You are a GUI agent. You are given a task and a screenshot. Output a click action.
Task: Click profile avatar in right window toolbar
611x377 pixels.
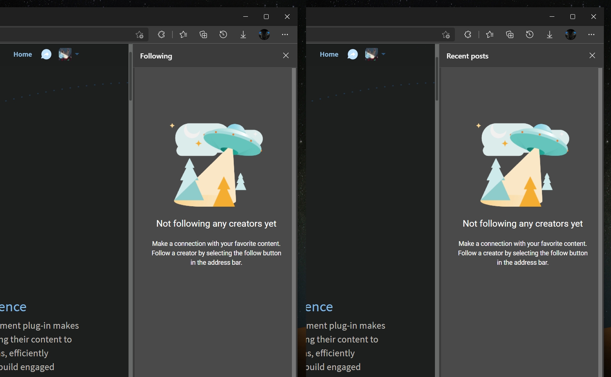coord(571,35)
